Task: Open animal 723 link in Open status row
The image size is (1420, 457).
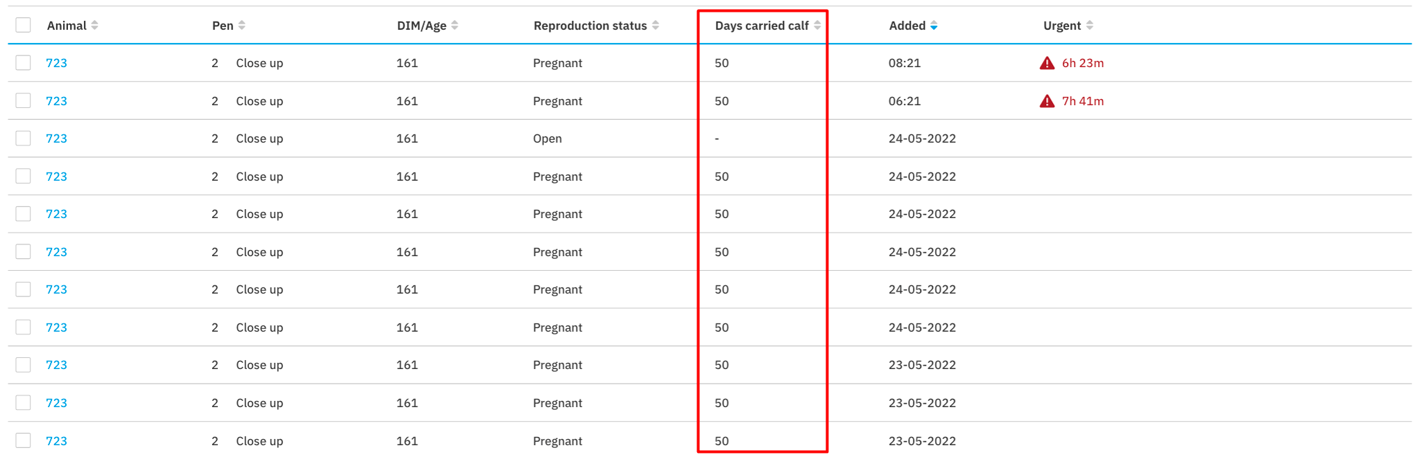Action: point(57,138)
